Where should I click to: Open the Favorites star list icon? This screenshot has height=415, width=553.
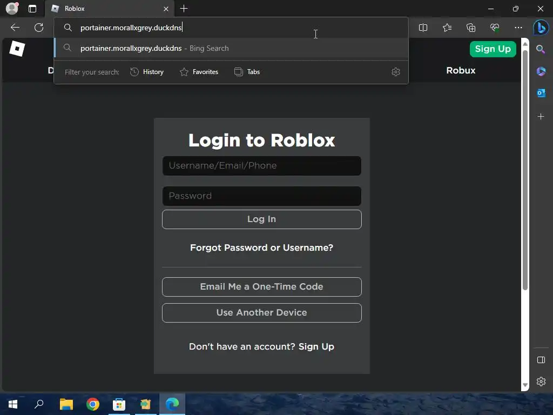447,28
